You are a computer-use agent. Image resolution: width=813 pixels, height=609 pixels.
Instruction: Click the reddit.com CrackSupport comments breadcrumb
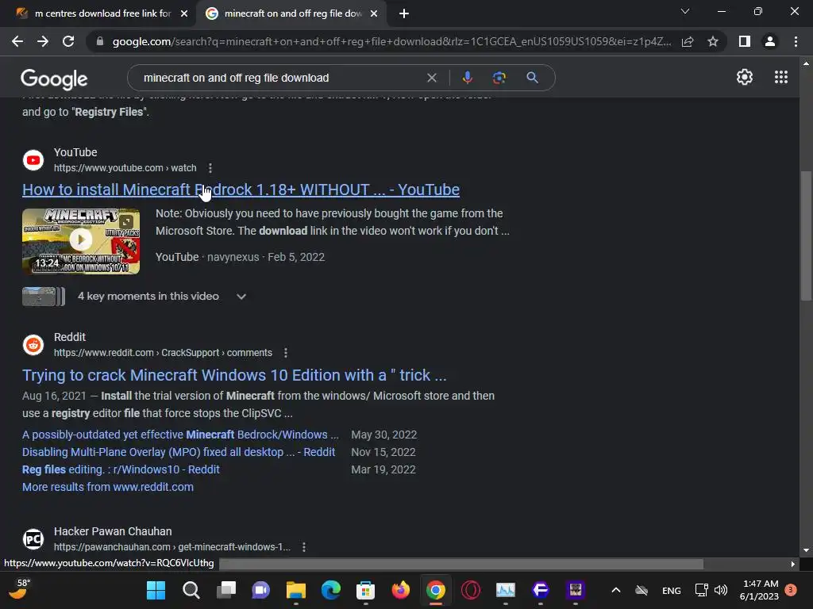coord(163,353)
